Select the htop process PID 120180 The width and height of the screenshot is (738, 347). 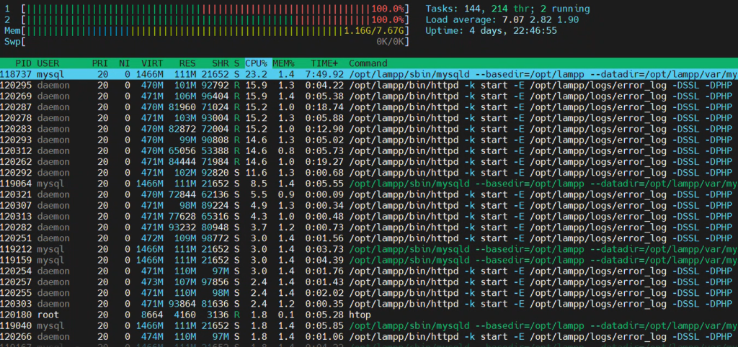coord(369,315)
